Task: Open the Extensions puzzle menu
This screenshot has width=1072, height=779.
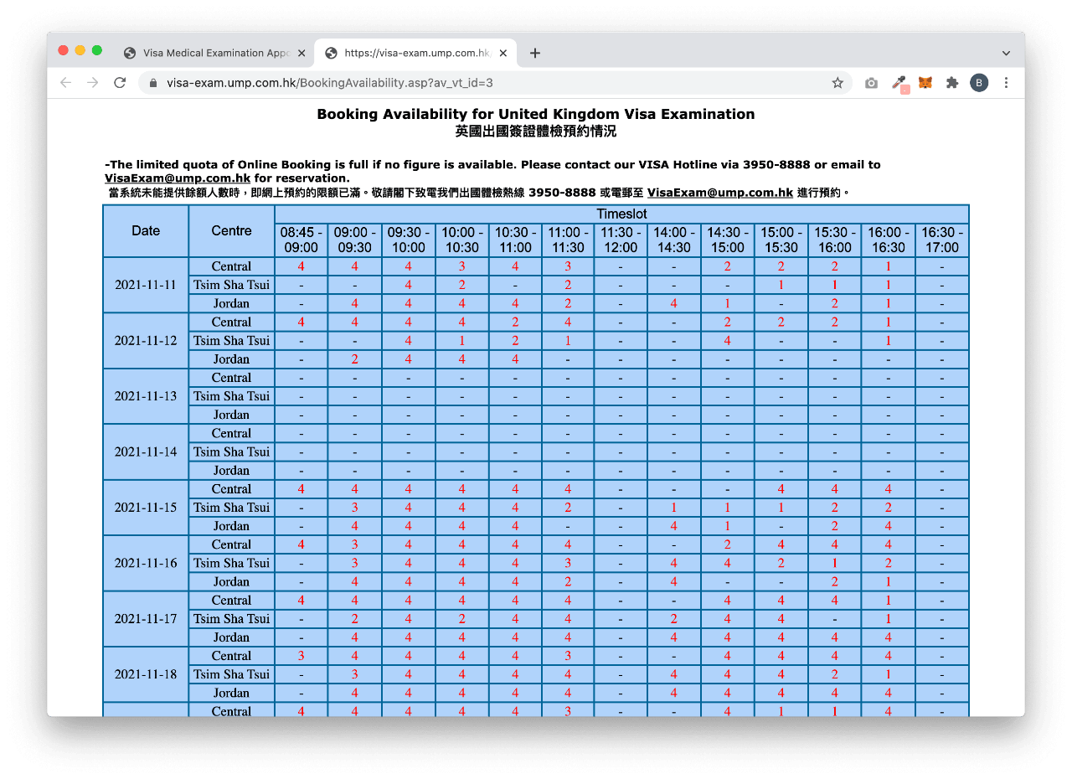Action: click(952, 83)
